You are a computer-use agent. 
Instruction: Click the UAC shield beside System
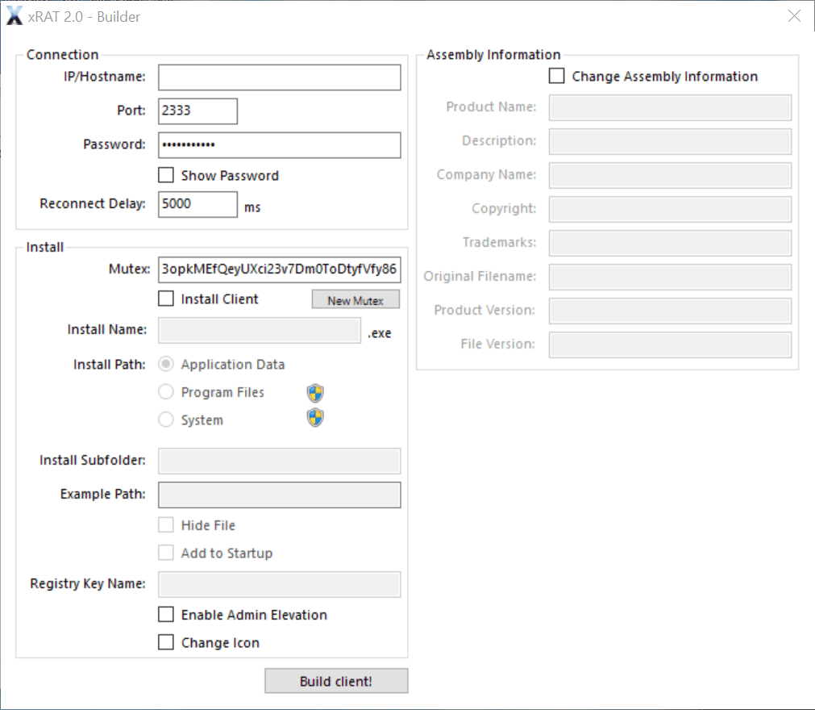[315, 418]
